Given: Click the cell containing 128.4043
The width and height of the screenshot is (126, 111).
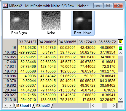Looking at the screenshot, I should click(47, 67).
